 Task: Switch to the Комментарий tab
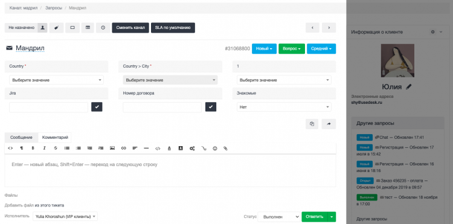tap(55, 138)
